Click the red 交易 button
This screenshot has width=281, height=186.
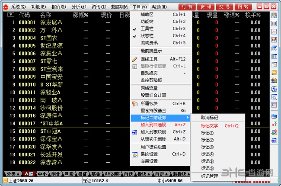[224, 7]
